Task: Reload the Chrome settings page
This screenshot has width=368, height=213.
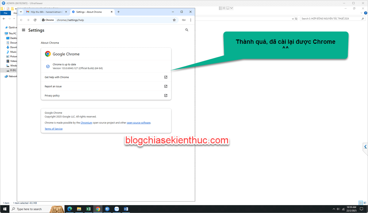Action: [x=35, y=20]
